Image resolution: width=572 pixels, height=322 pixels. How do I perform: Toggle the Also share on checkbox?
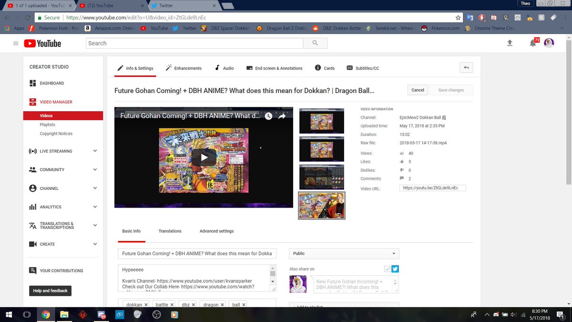pos(387,269)
